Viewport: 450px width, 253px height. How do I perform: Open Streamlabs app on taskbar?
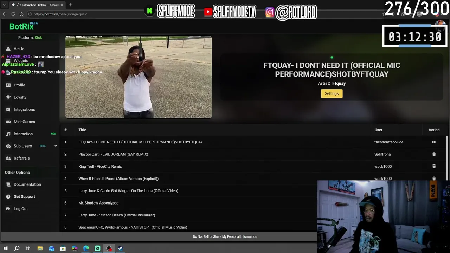coord(97,248)
